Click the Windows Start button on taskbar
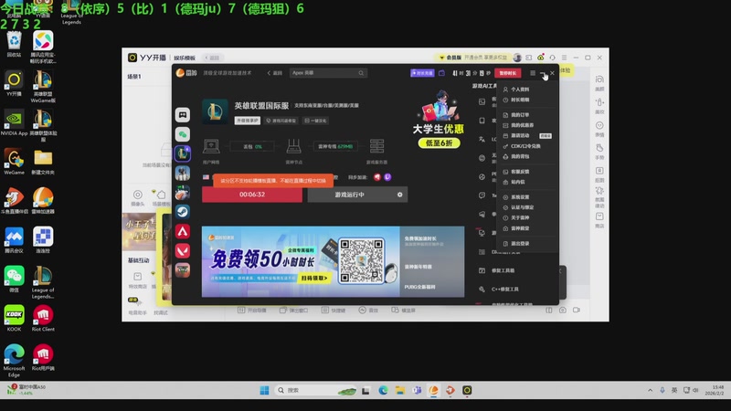The image size is (731, 411). (264, 391)
